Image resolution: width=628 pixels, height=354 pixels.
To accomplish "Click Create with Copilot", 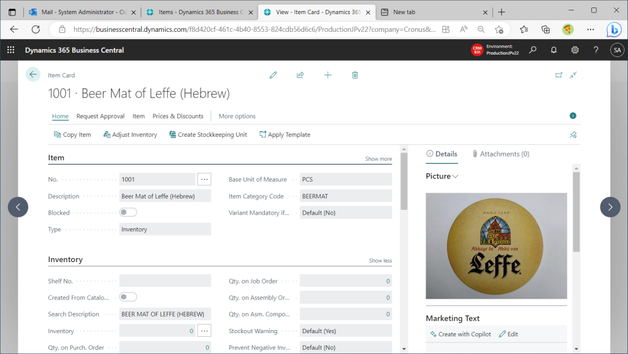I will (461, 334).
